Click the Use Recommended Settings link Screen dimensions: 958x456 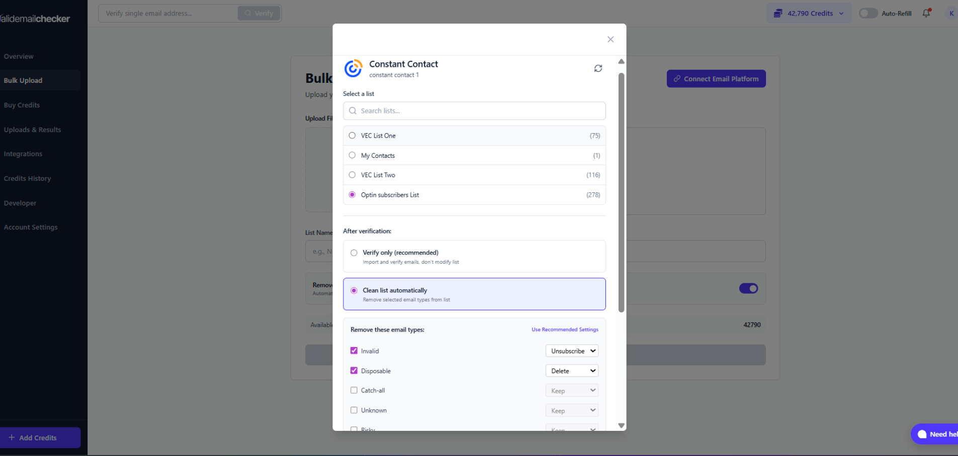(x=565, y=329)
